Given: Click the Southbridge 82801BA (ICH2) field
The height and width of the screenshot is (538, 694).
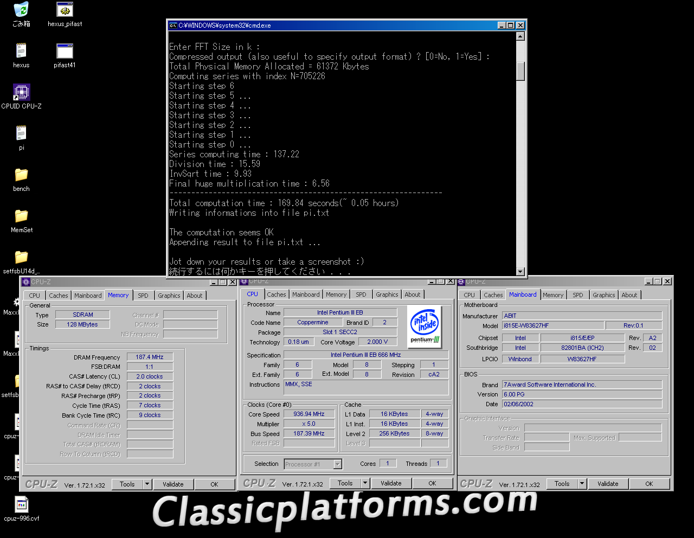Looking at the screenshot, I should click(x=582, y=348).
